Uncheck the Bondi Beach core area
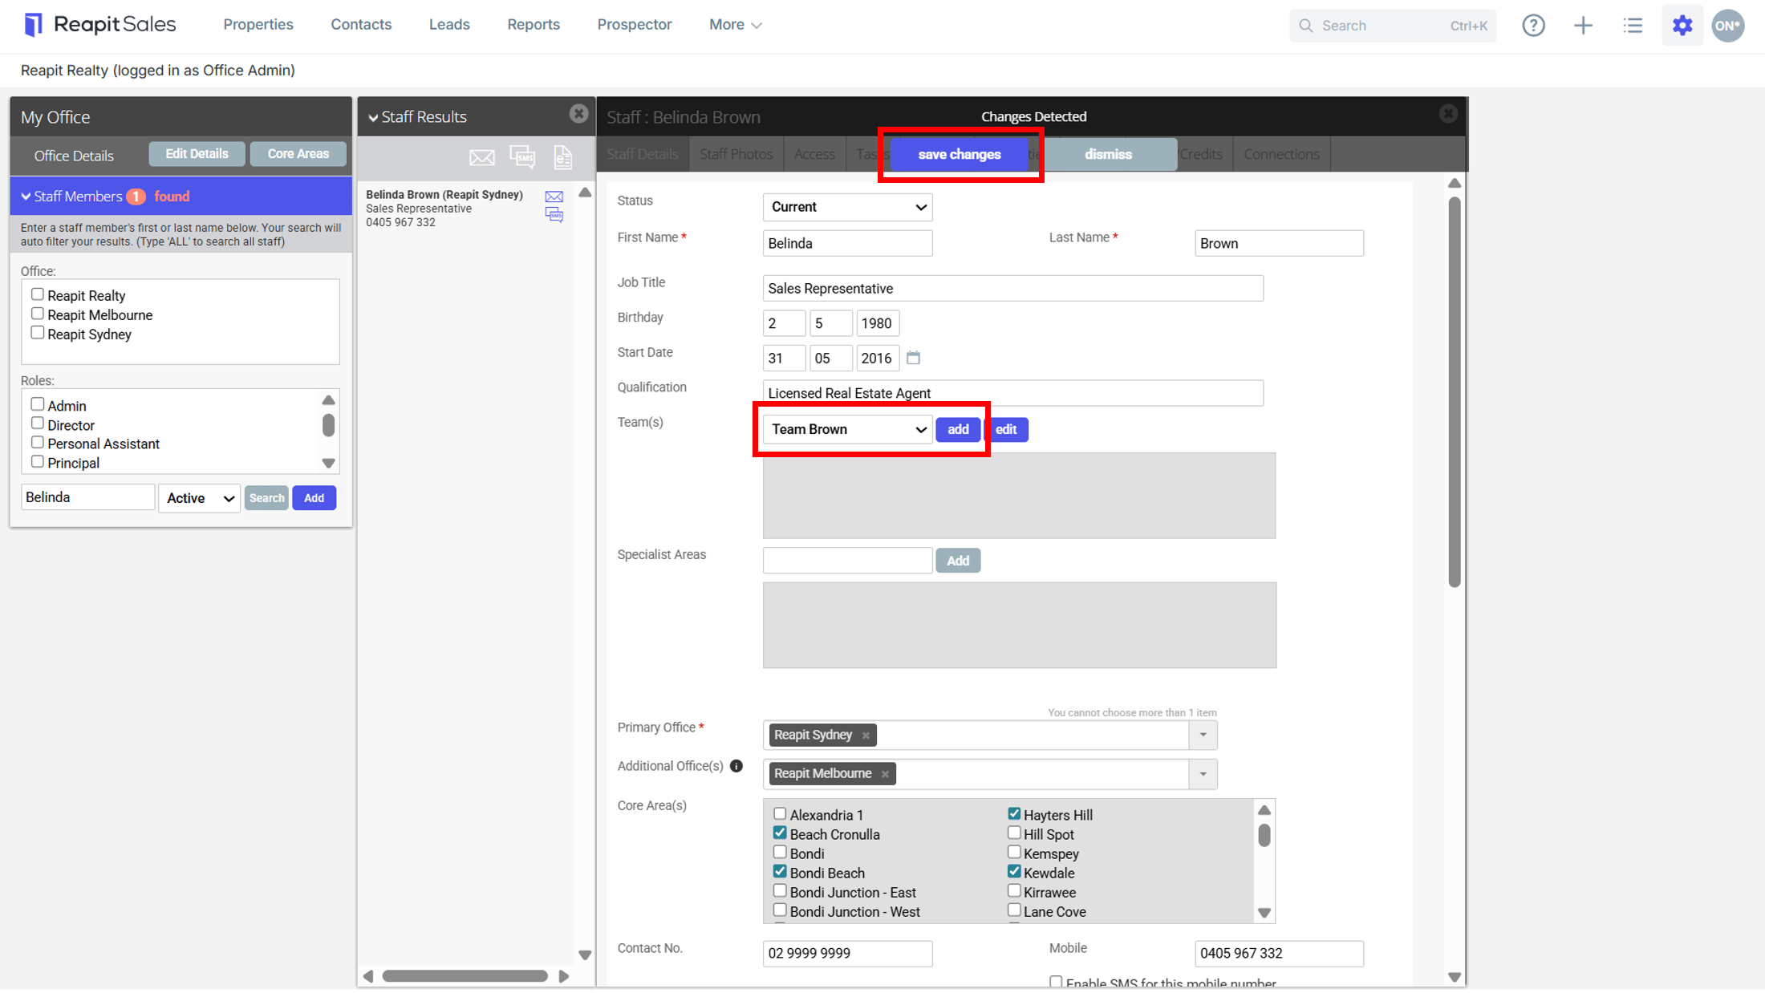The width and height of the screenshot is (1765, 993). click(780, 872)
